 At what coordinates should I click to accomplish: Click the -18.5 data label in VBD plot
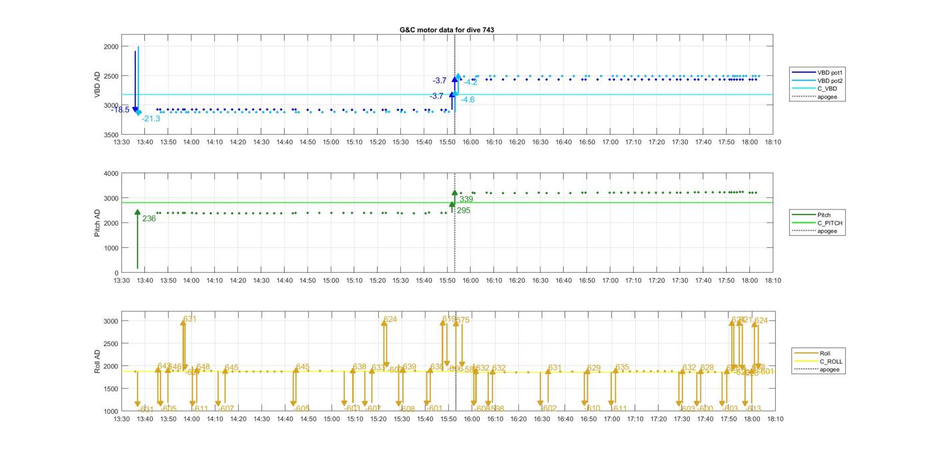pos(120,110)
